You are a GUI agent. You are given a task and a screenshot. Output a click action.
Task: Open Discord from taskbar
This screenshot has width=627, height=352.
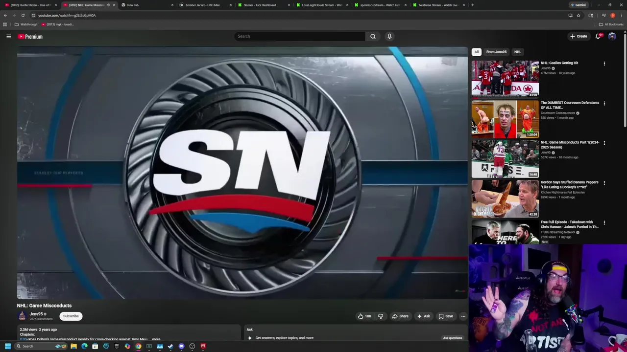tap(181, 346)
